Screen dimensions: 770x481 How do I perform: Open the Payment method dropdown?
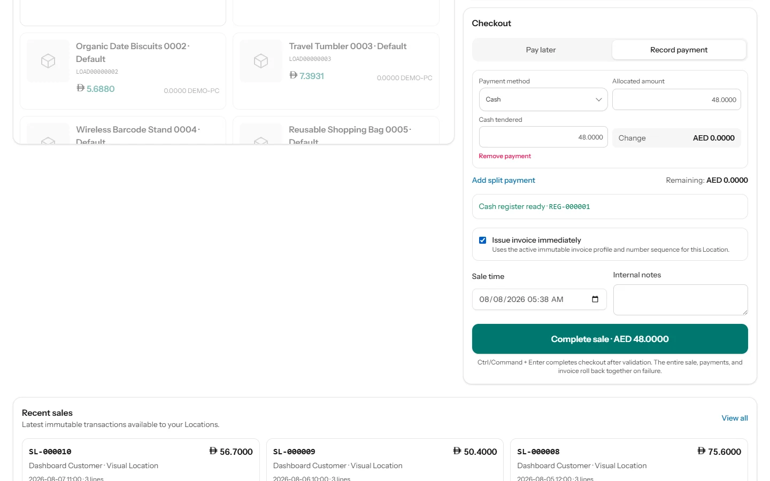[x=543, y=99]
